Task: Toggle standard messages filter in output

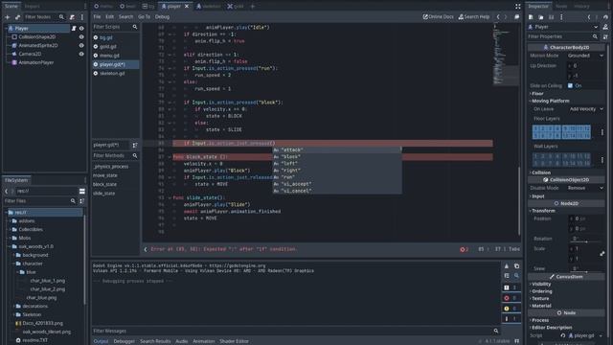Action: click(x=511, y=287)
